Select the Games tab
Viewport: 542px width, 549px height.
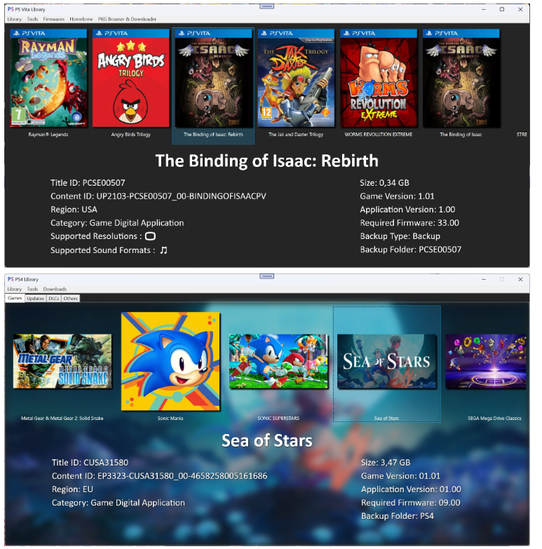click(15, 299)
